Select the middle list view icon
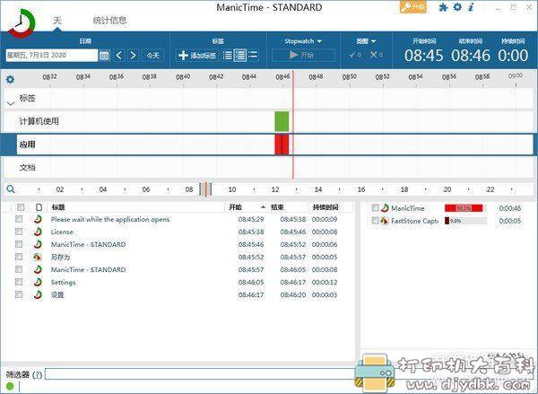The width and height of the screenshot is (538, 394). (x=240, y=55)
